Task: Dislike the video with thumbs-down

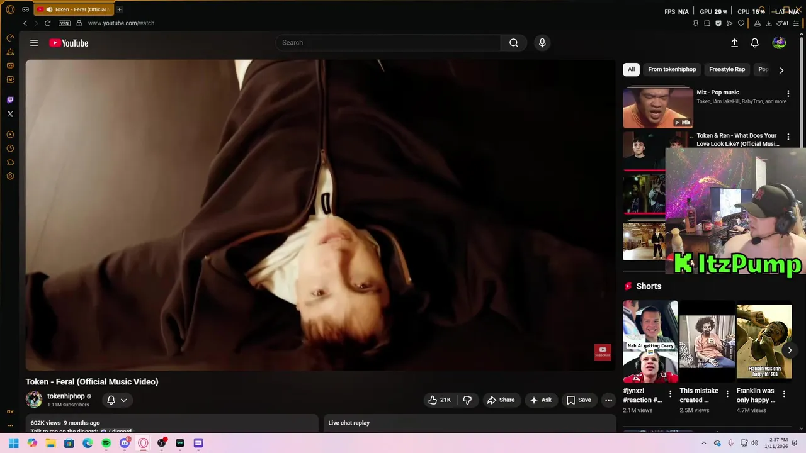Action: click(x=467, y=400)
